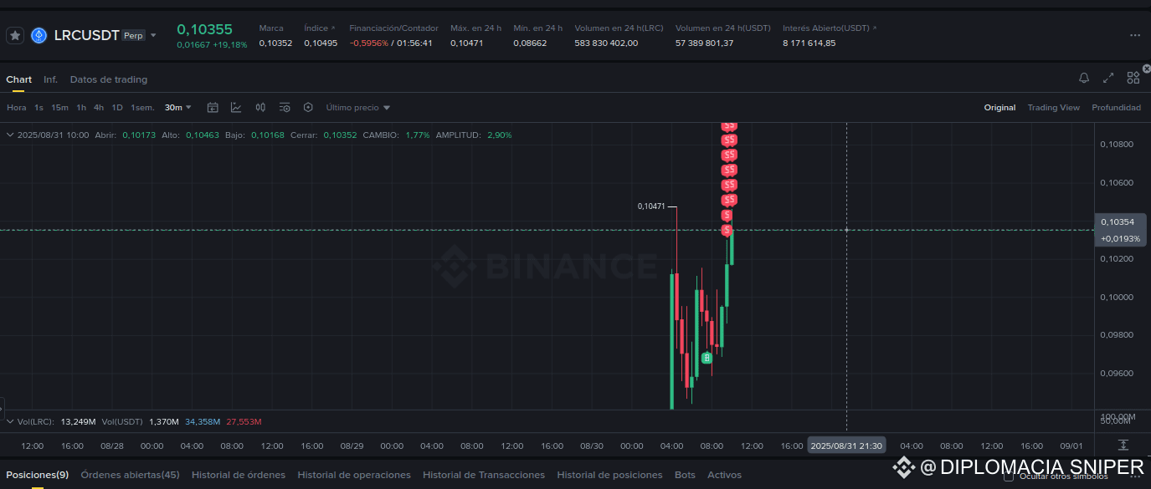Open the Historial de posiciones tab
The width and height of the screenshot is (1151, 489).
point(610,475)
